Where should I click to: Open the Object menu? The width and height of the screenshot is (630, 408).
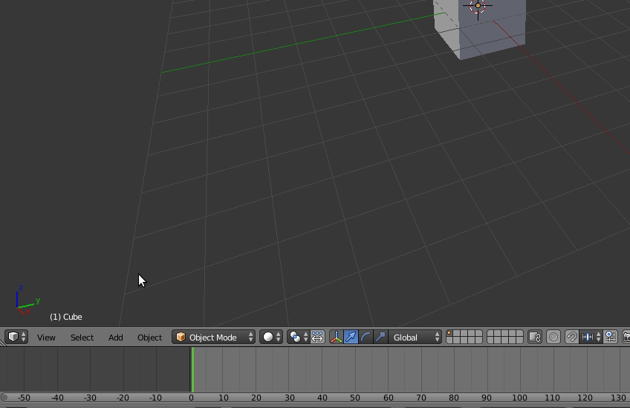coord(149,338)
